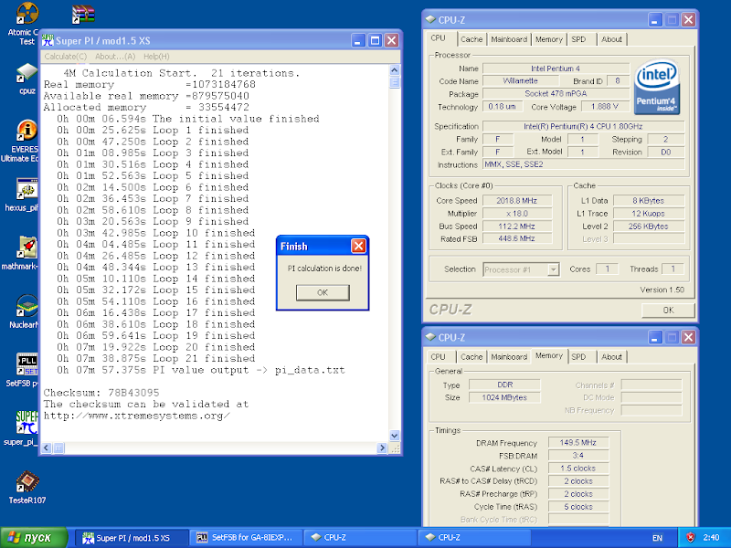Open the Help(H) menu in Super PI
The height and width of the screenshot is (548, 731).
point(156,57)
